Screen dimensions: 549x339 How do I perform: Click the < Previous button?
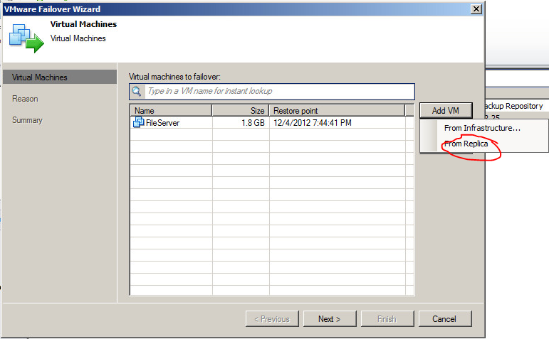[x=272, y=318]
